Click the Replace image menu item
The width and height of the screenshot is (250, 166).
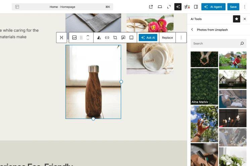167,38
